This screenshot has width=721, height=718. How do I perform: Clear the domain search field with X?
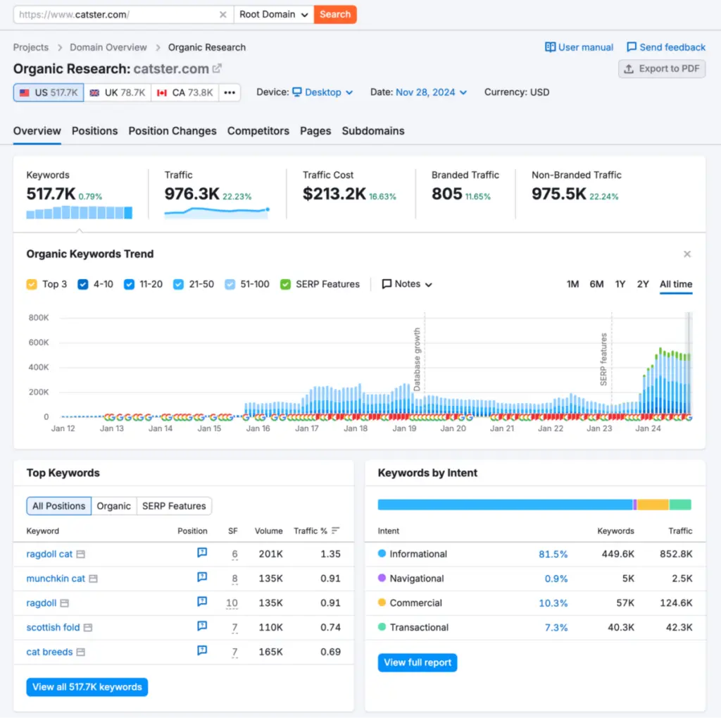pos(222,14)
